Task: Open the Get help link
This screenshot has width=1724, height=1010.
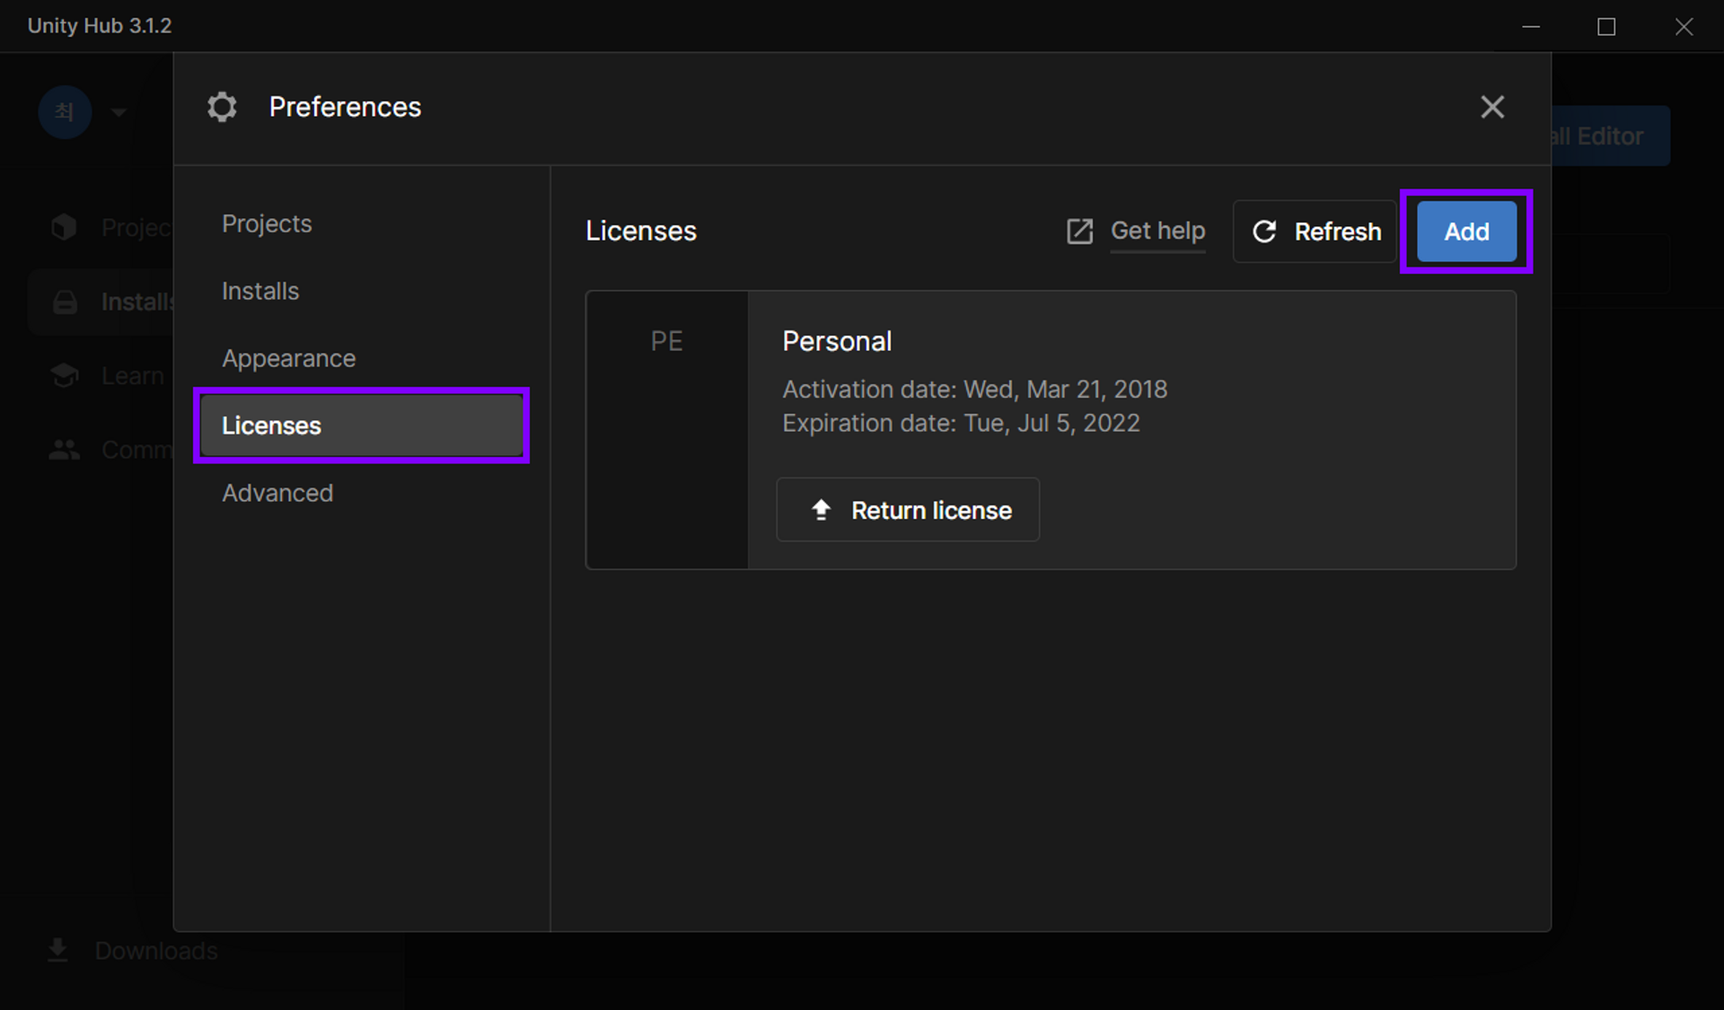Action: coord(1157,231)
